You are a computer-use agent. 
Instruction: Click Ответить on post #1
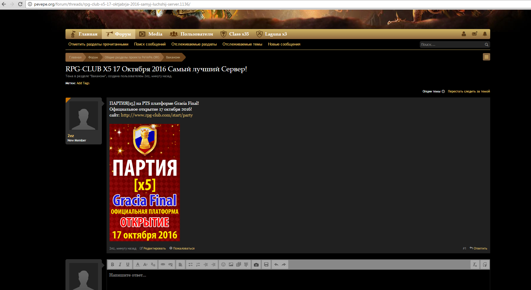click(478, 249)
